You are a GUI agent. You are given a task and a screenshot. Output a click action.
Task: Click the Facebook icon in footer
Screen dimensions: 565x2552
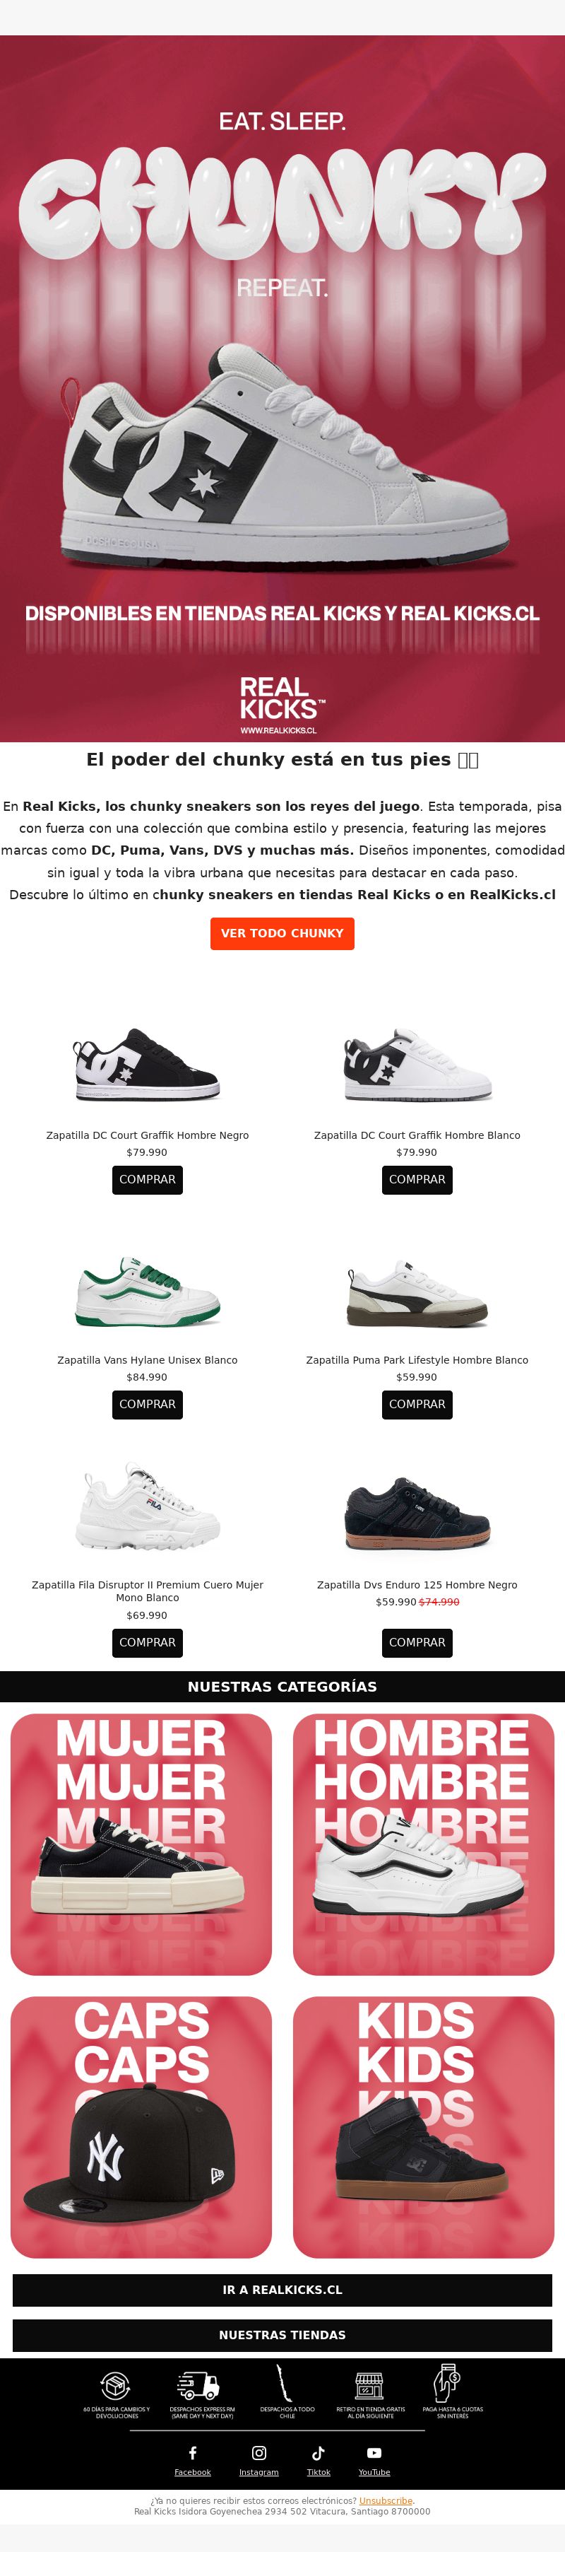click(193, 2453)
